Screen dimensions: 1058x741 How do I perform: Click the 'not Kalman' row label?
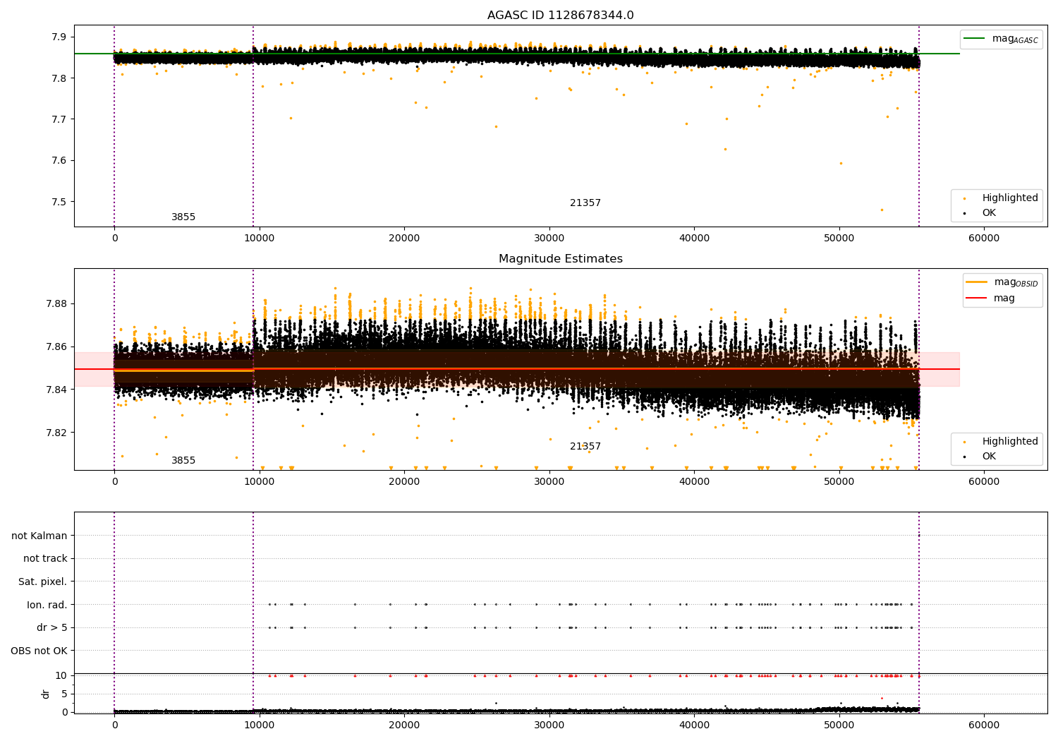[39, 536]
